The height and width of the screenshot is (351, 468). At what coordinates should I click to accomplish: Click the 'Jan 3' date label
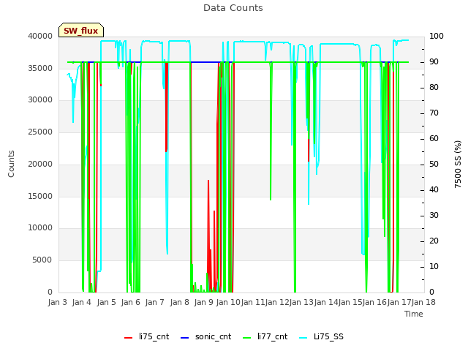pyautogui.click(x=58, y=302)
